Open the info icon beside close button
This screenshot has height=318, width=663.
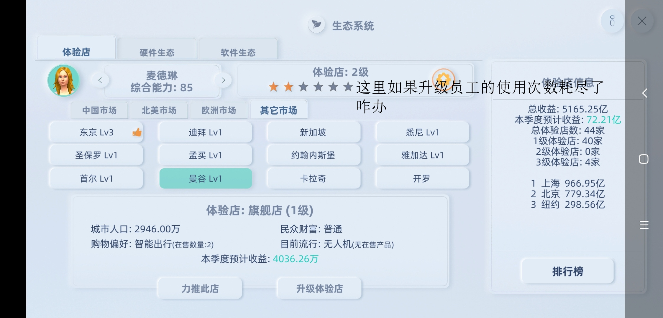pos(612,21)
